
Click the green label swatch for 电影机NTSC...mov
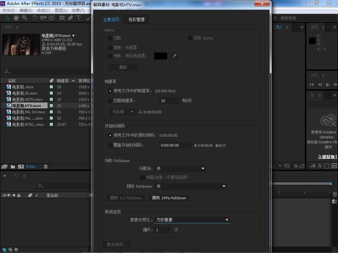51,124
